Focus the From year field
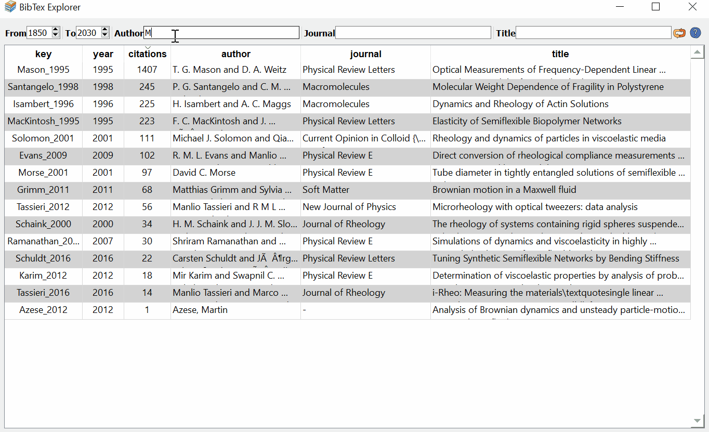This screenshot has width=709, height=432. [39, 33]
